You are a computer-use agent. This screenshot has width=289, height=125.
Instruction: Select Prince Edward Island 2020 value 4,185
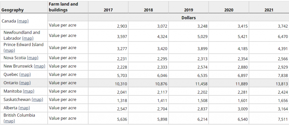pyautogui.click(x=242, y=49)
